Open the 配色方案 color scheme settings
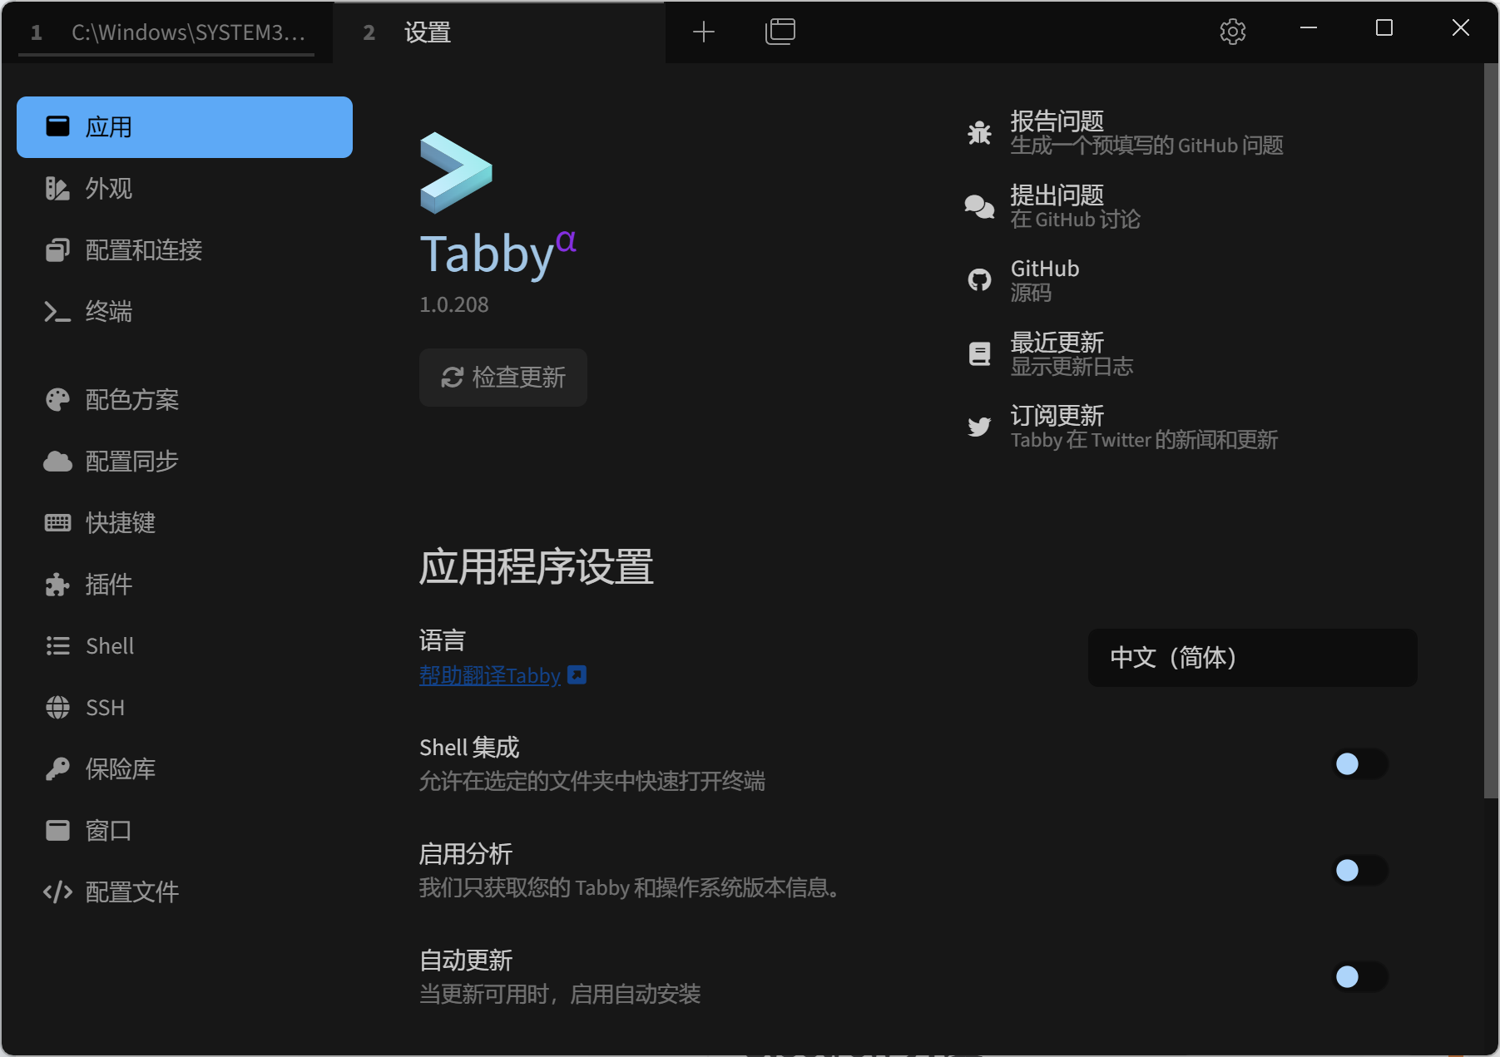This screenshot has height=1057, width=1500. (131, 399)
